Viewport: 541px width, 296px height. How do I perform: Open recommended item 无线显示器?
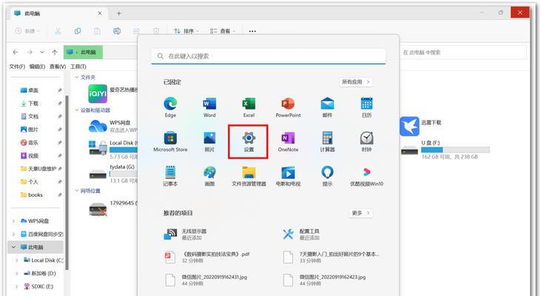(x=185, y=235)
